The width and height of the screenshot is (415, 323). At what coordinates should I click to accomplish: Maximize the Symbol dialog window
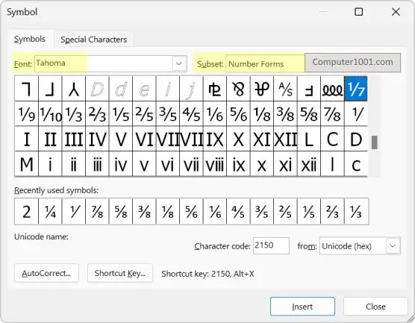[x=358, y=12]
